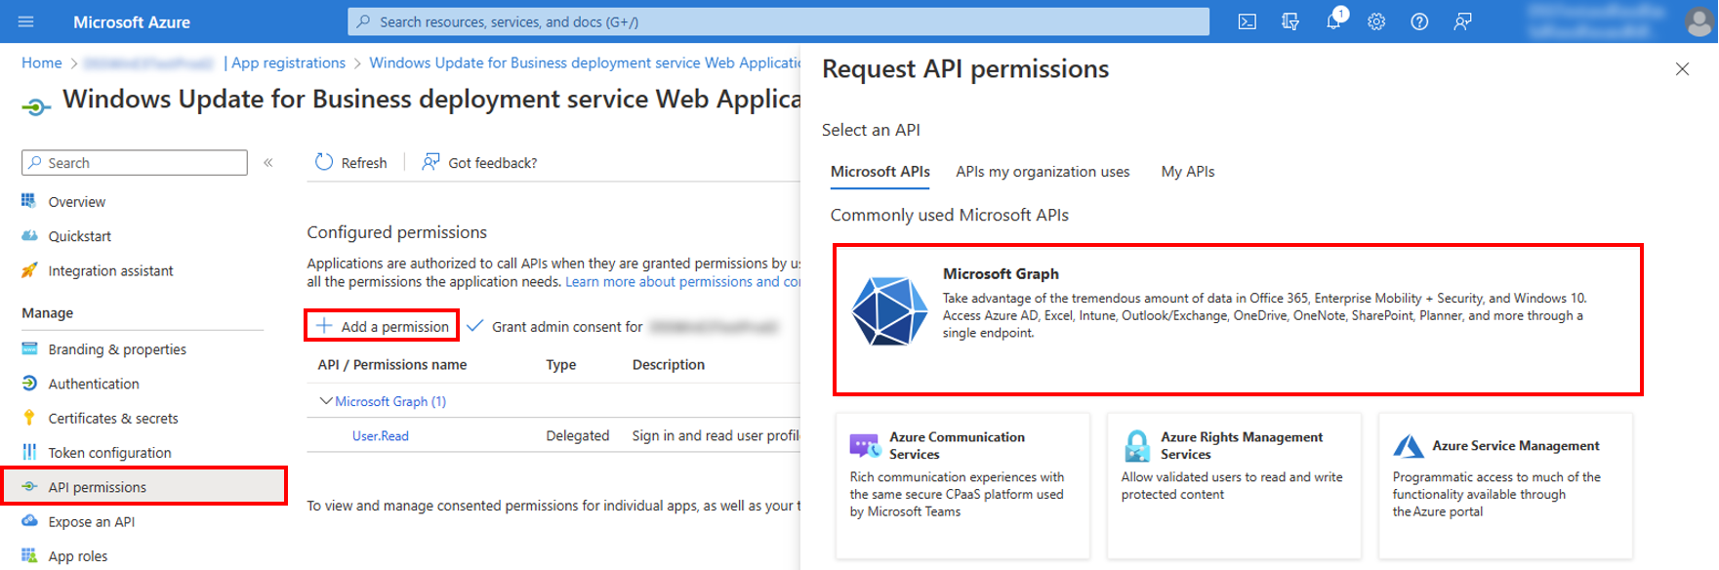Click the Description column header

669,364
